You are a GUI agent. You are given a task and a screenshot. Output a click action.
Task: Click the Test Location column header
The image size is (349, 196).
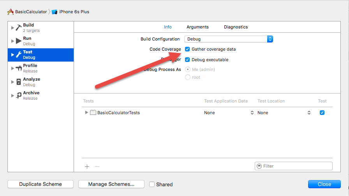tap(271, 101)
